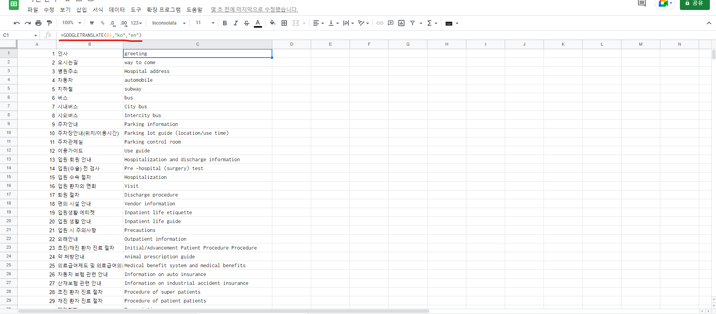Open the comment history icon
This screenshot has height=314, width=716.
[642, 3]
